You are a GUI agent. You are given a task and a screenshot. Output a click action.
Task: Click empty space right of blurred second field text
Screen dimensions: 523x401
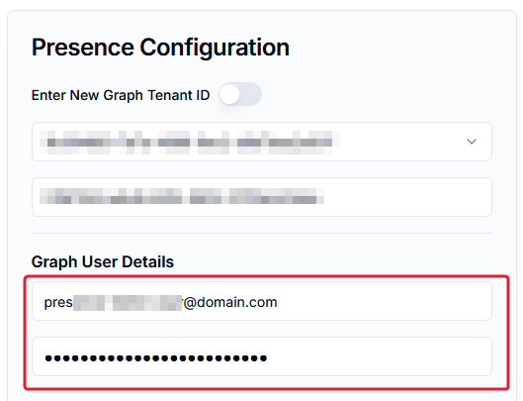(x=407, y=197)
